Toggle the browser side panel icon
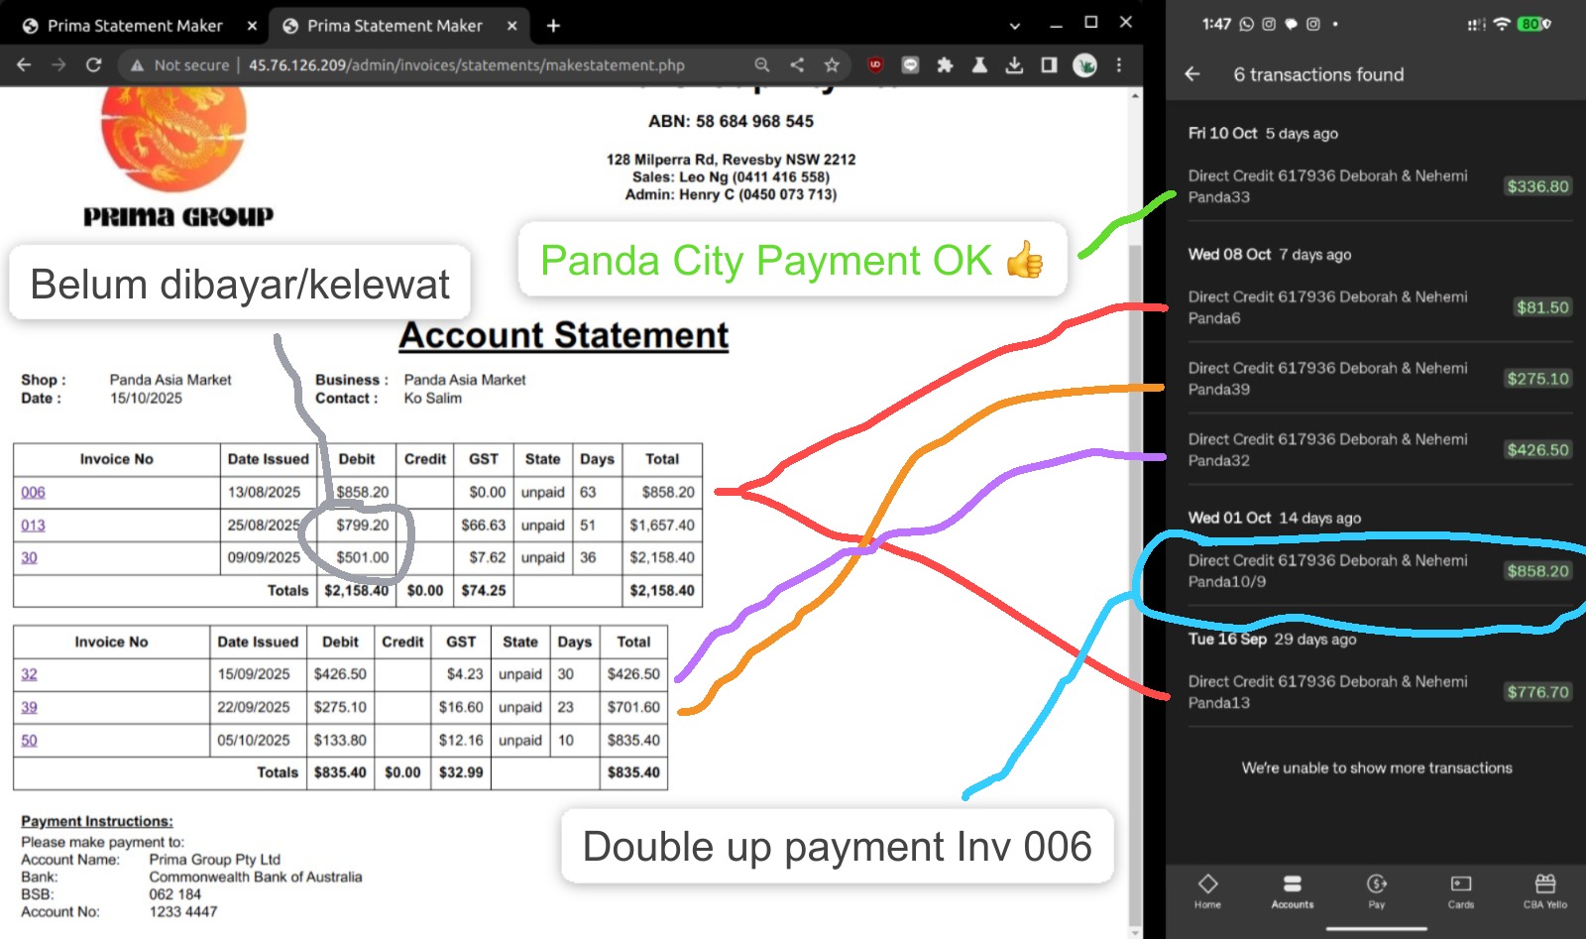This screenshot has height=939, width=1586. click(x=1049, y=65)
